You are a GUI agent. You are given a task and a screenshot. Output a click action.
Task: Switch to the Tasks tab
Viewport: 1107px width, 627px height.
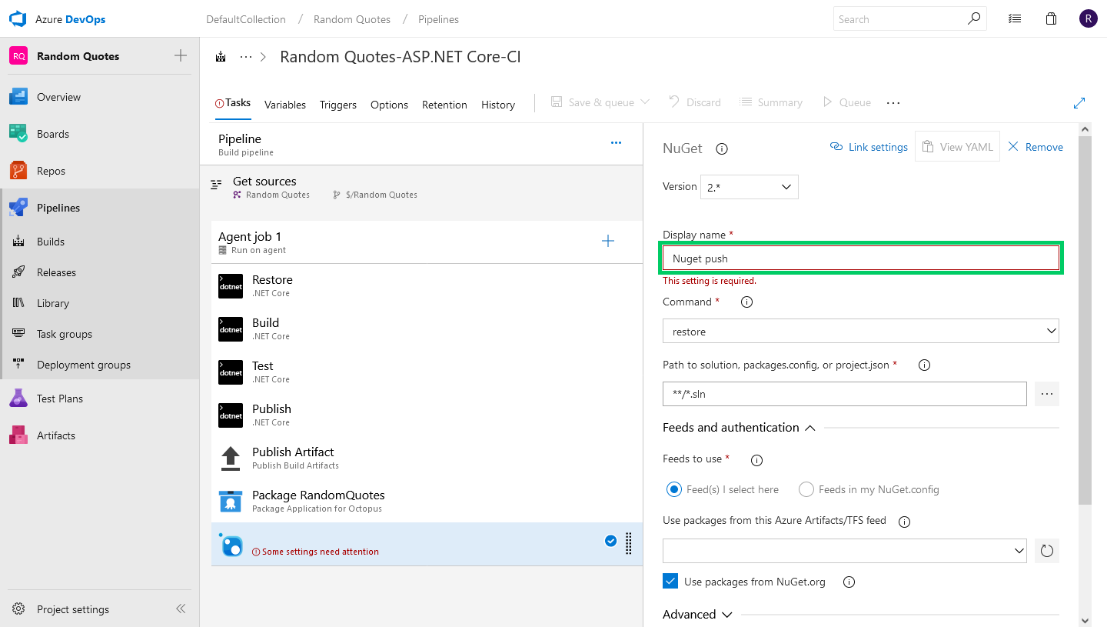233,103
